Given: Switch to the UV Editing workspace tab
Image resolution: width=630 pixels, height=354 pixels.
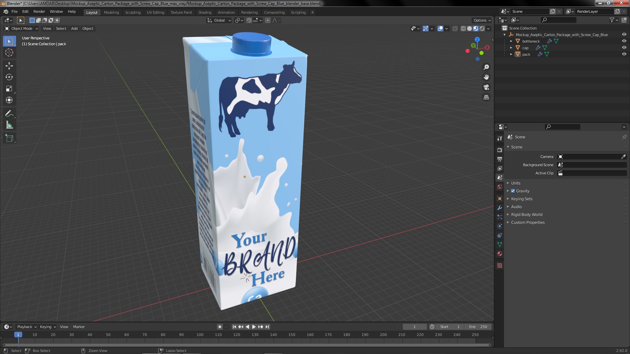Looking at the screenshot, I should [156, 12].
